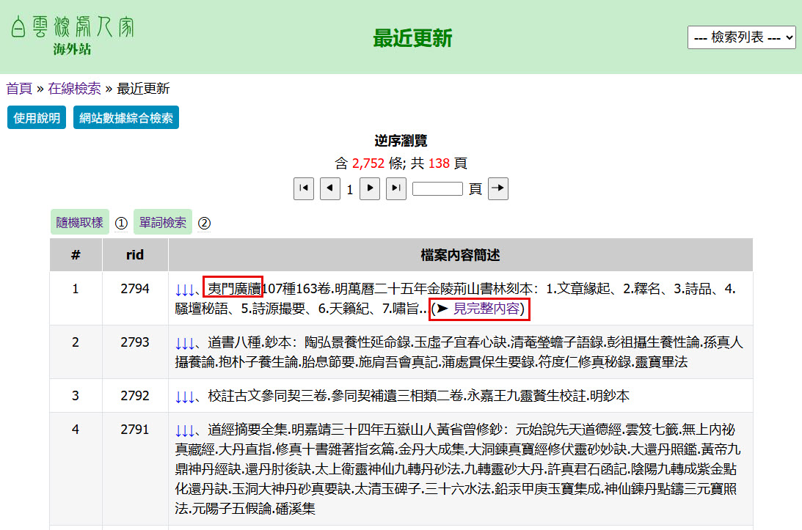Viewport: 802px width, 530px height.
Task: Click the next page arrow icon
Action: click(x=370, y=189)
